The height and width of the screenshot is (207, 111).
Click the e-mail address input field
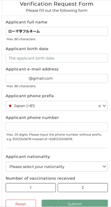click(x=57, y=78)
